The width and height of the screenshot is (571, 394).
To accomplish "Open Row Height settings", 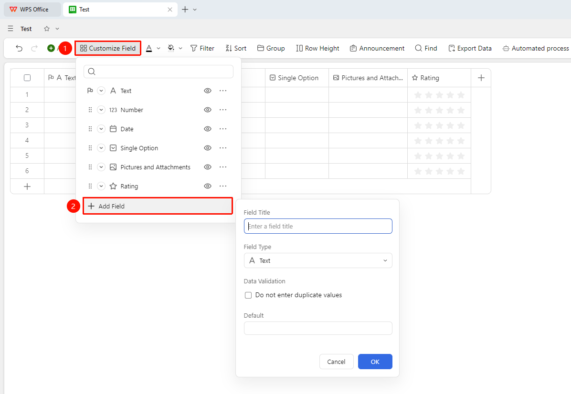I will tap(317, 48).
